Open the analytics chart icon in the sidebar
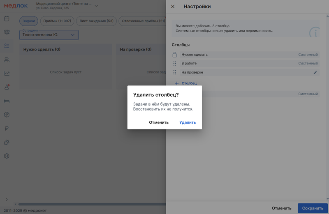The width and height of the screenshot is (329, 214). [7, 74]
